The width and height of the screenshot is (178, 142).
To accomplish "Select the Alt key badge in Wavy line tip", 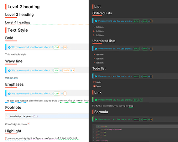I will pos(56,71).
